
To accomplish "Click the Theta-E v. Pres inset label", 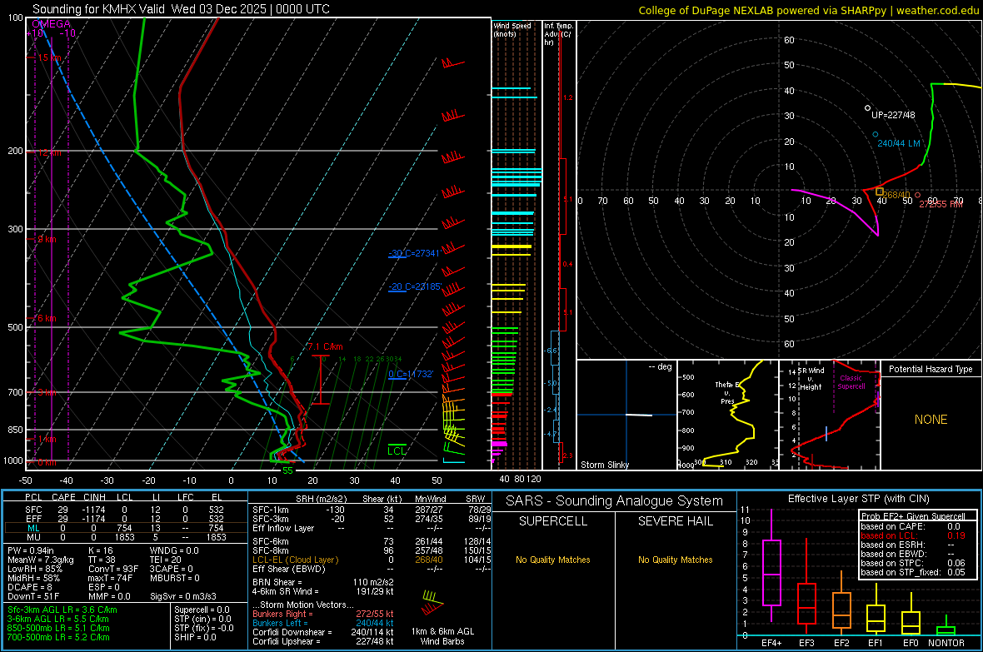I will click(x=727, y=393).
